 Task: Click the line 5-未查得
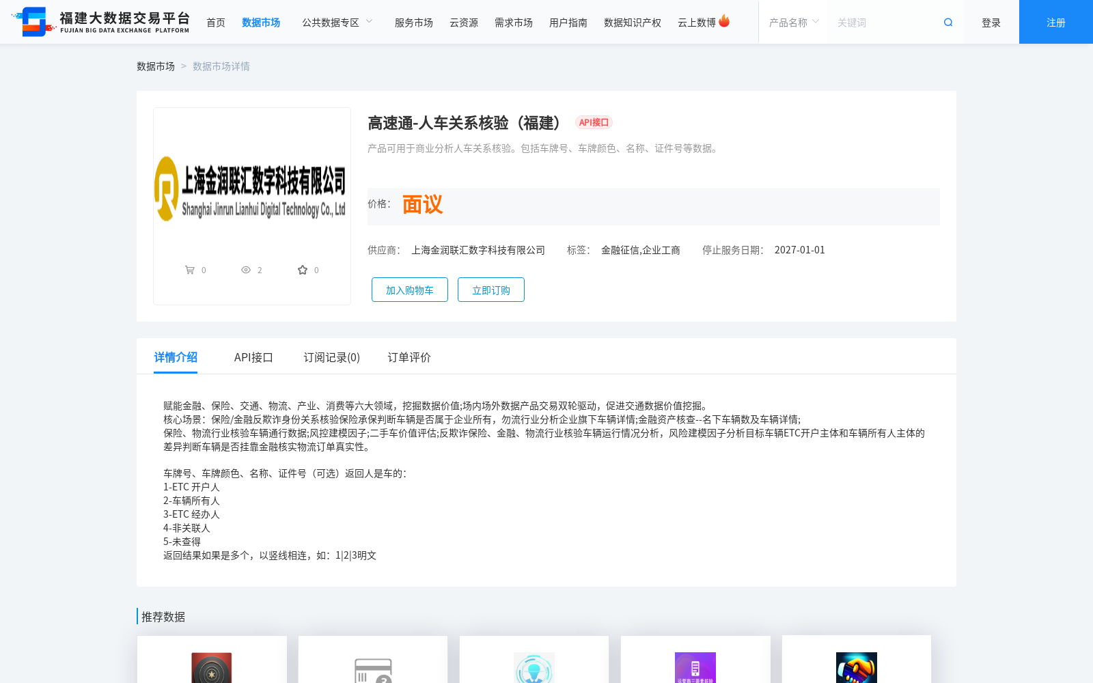tap(182, 542)
